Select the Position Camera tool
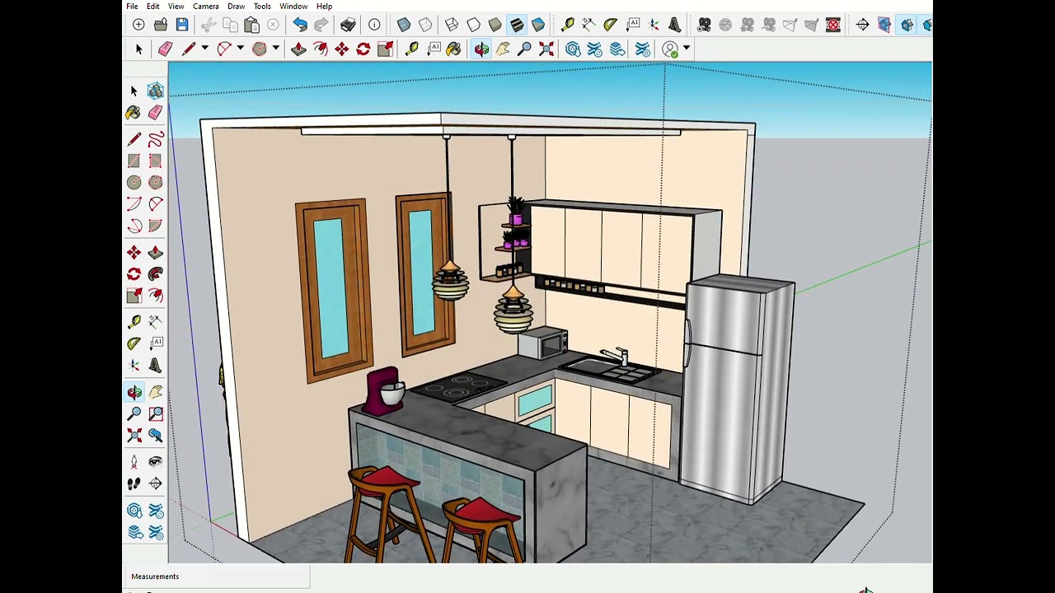Screen dimensions: 1055x593 click(134, 462)
